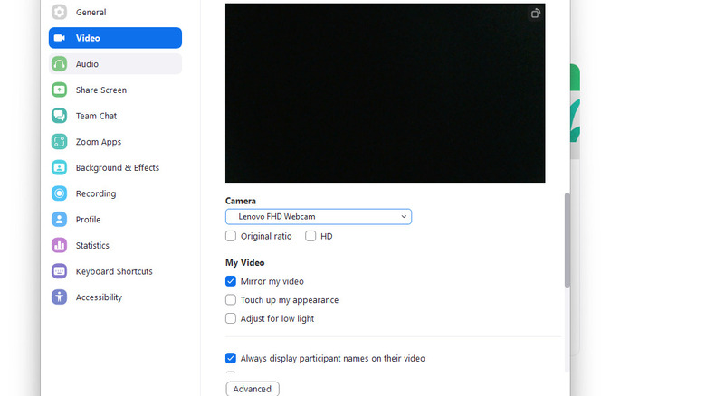Select the highlighted Video label in sidebar
Viewport: 706px width, 396px height.
(88, 38)
